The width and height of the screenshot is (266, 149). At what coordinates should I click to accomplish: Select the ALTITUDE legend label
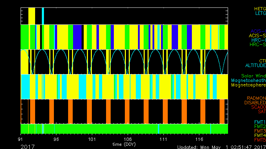click(255, 66)
